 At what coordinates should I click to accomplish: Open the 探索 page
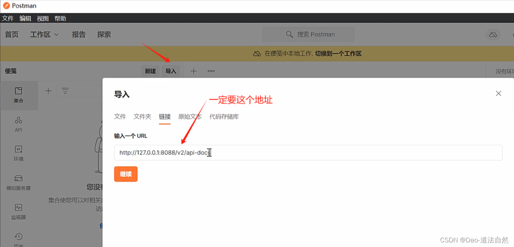tap(104, 34)
